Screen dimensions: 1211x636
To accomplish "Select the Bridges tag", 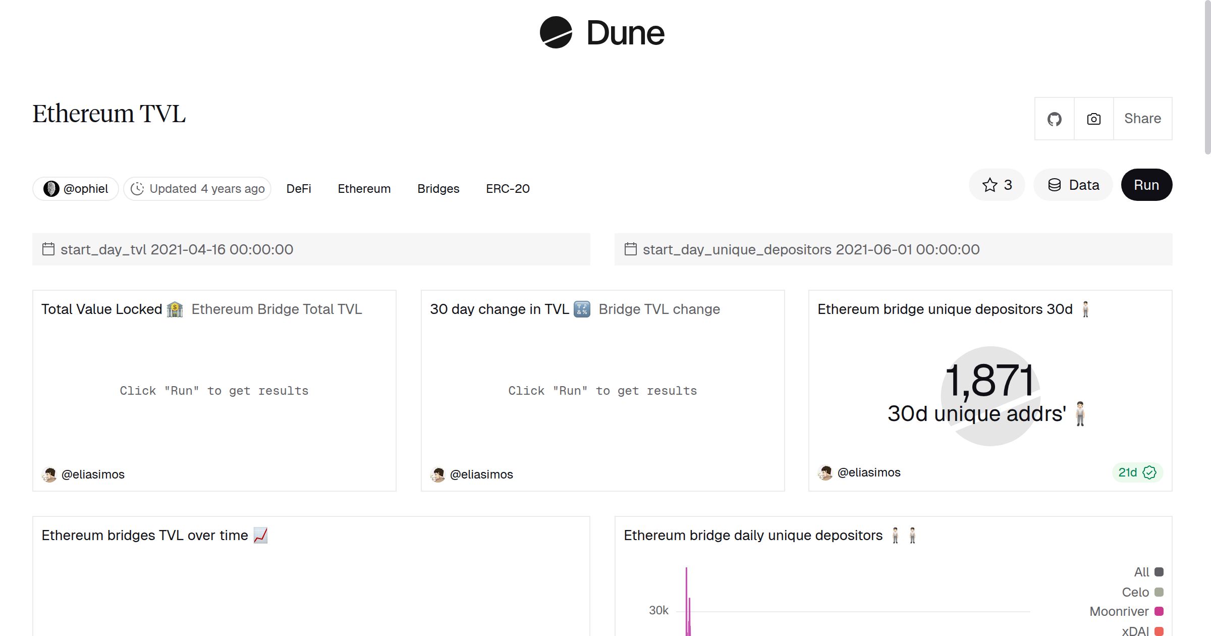I will point(438,188).
